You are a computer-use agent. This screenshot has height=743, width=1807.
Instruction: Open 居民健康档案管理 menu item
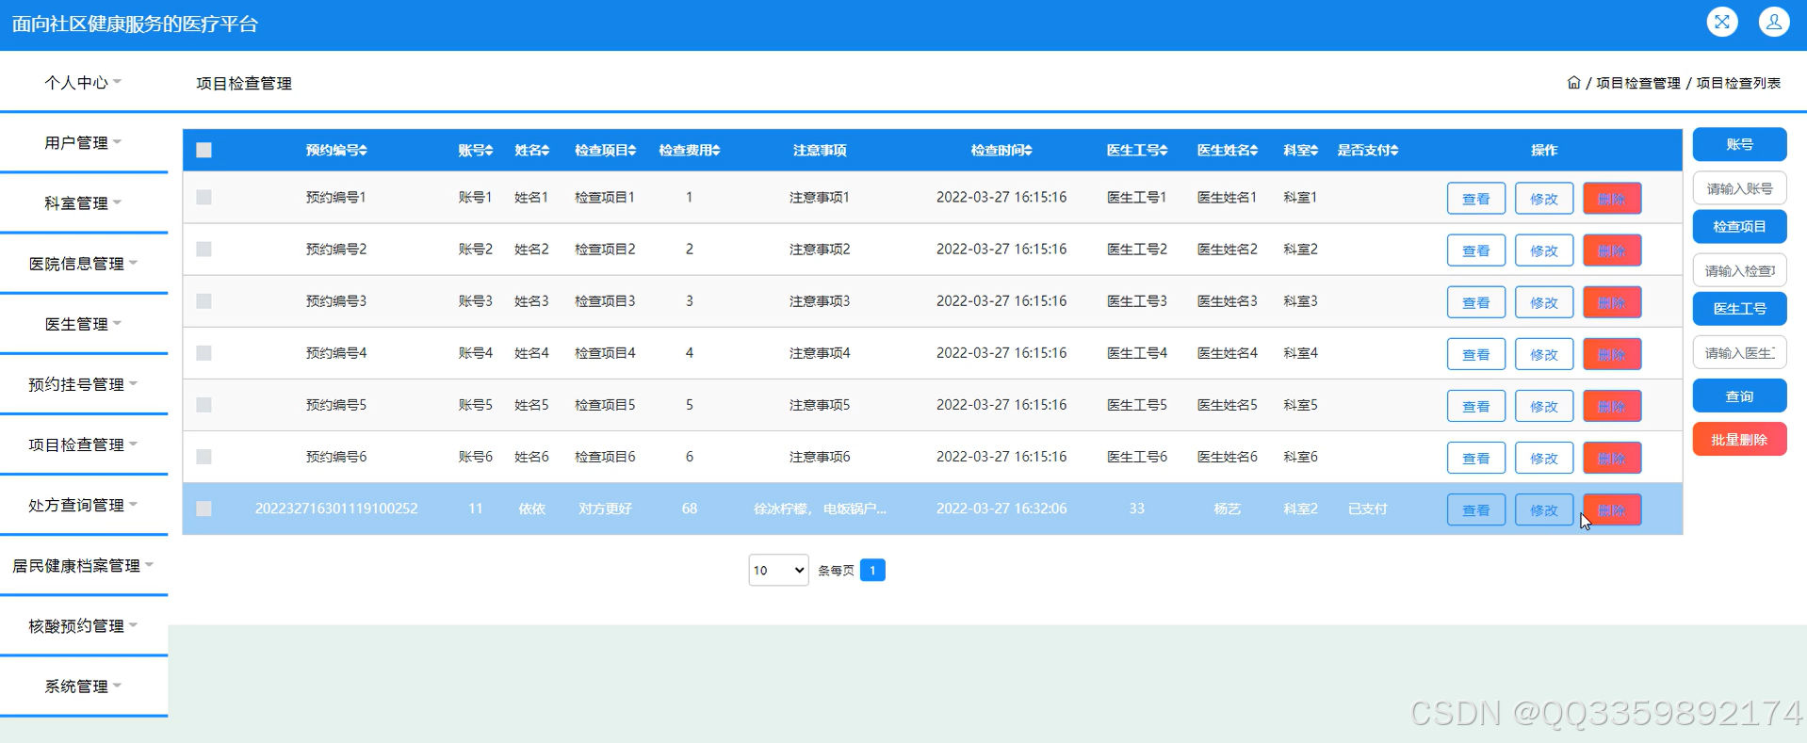[x=83, y=565]
